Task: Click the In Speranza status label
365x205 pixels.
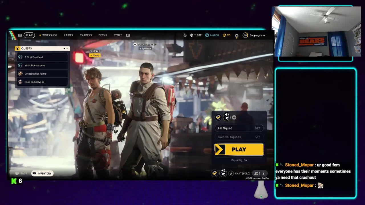Action: [145, 49]
